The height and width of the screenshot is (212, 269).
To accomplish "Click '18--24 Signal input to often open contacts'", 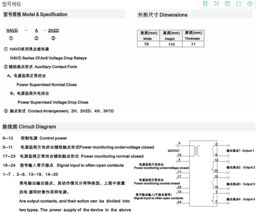I will tap(63, 165).
